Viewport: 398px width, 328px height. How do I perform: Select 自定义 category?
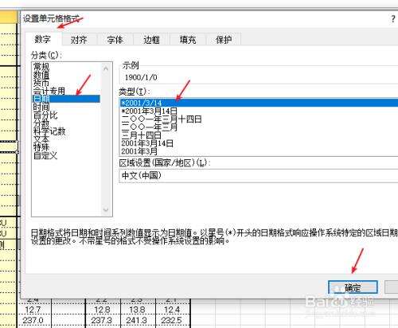(x=45, y=155)
